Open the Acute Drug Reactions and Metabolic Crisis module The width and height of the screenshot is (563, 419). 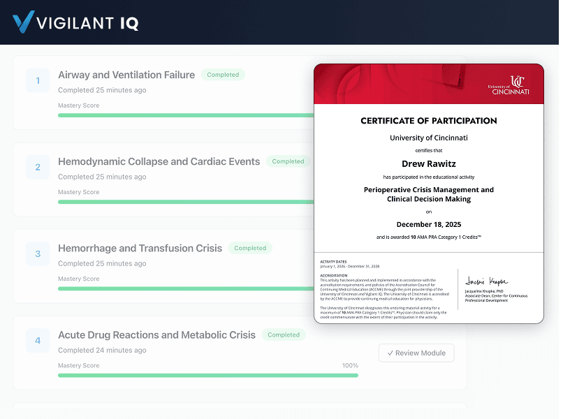(157, 335)
